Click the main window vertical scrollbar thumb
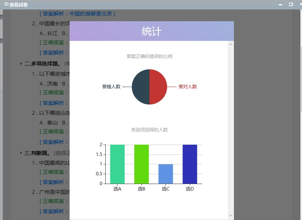This screenshot has height=220, width=302. [x=301, y=80]
